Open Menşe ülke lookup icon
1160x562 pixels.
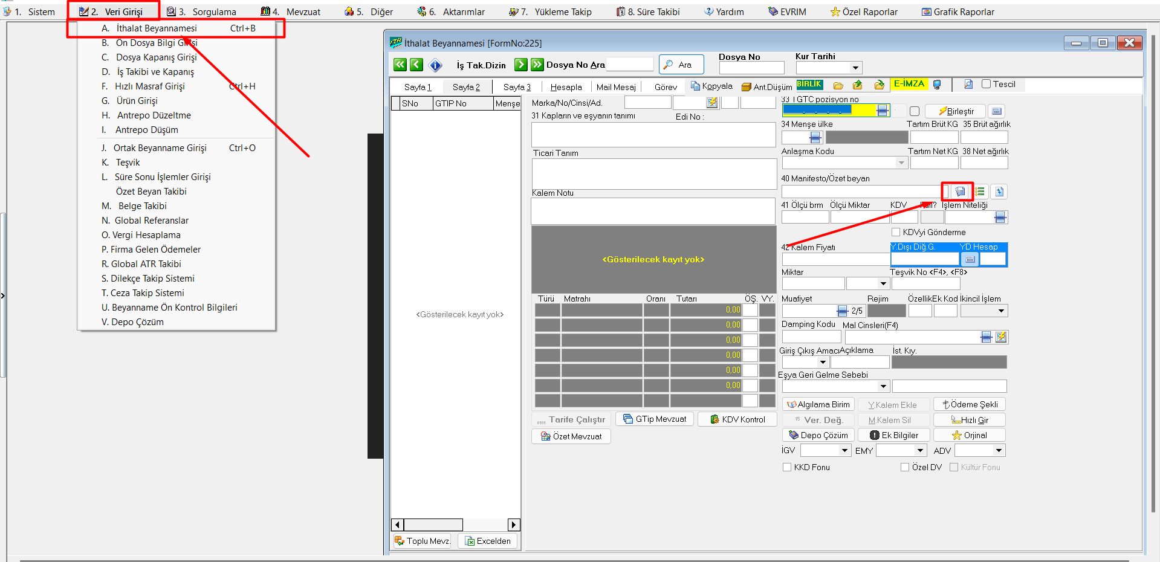point(815,138)
